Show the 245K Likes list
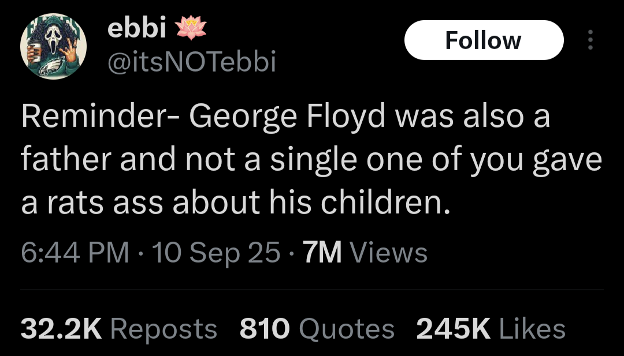624x356 pixels. click(491, 329)
